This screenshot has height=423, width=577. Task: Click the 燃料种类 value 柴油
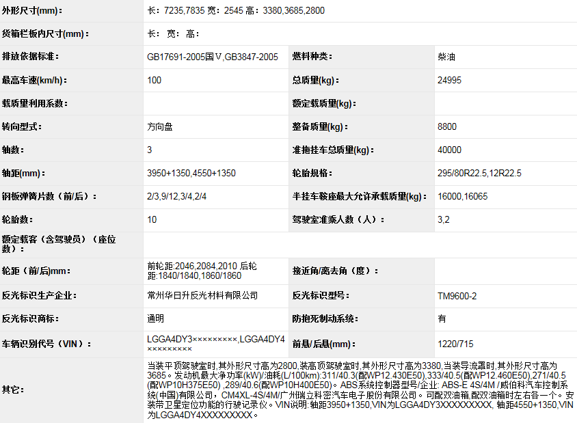(x=446, y=57)
